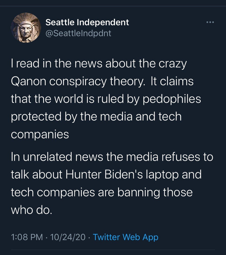Click the @SeattleIndpdnt handle
Image resolution: width=226 pixels, height=255 pixels.
[x=79, y=33]
